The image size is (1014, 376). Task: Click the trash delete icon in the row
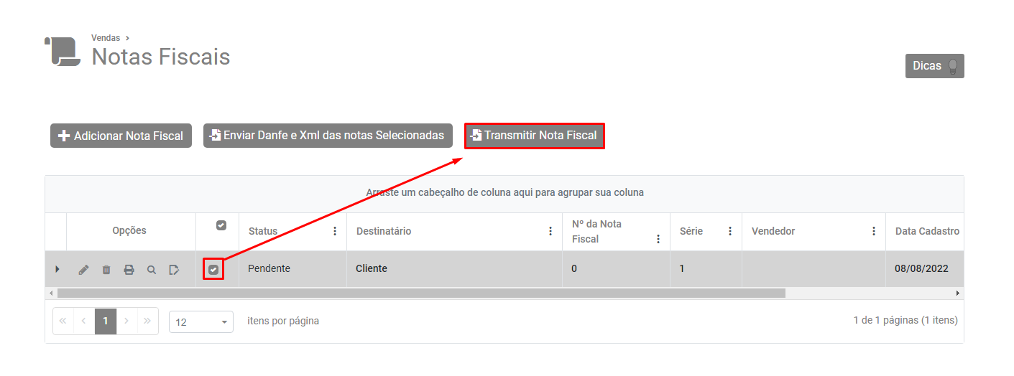coord(106,270)
